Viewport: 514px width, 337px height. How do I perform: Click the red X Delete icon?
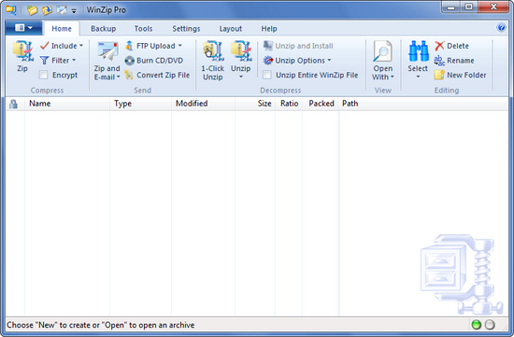[439, 46]
